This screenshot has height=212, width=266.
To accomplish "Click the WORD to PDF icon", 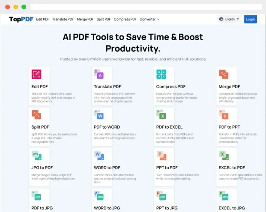I will (99, 156).
